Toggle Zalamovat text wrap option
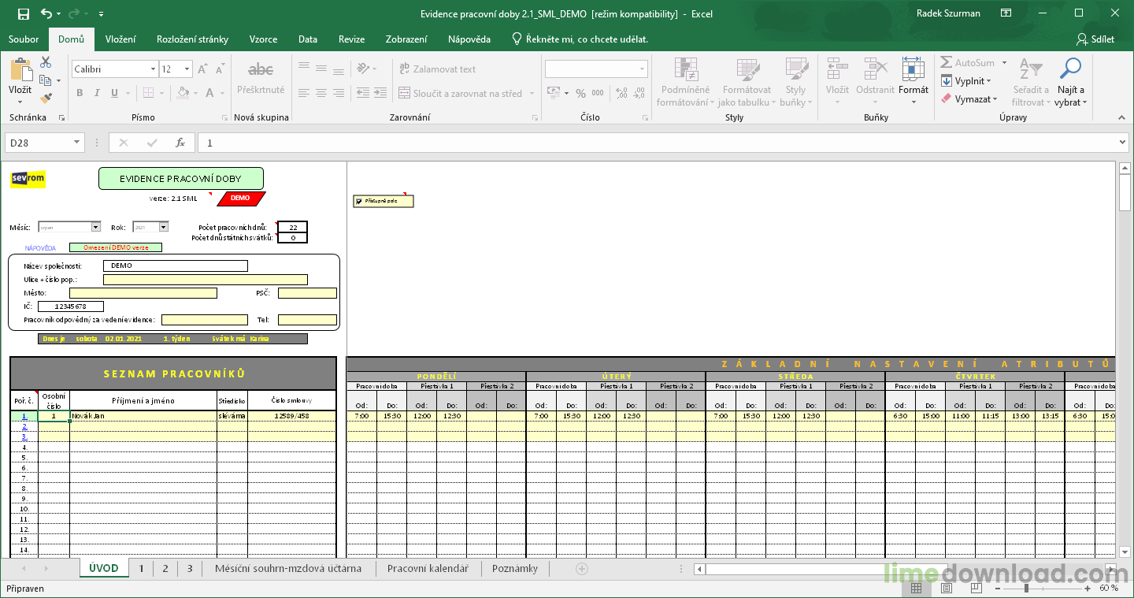Screen dimensions: 1134x598 click(436, 69)
